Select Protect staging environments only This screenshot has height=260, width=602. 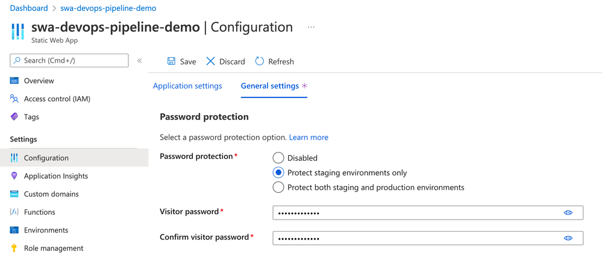tap(278, 173)
